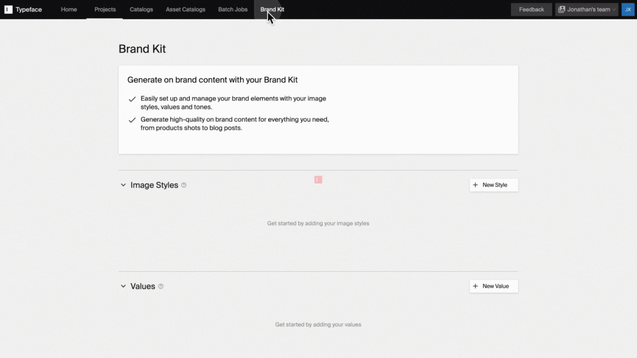
Task: Switch to the Home tab
Action: pyautogui.click(x=69, y=9)
